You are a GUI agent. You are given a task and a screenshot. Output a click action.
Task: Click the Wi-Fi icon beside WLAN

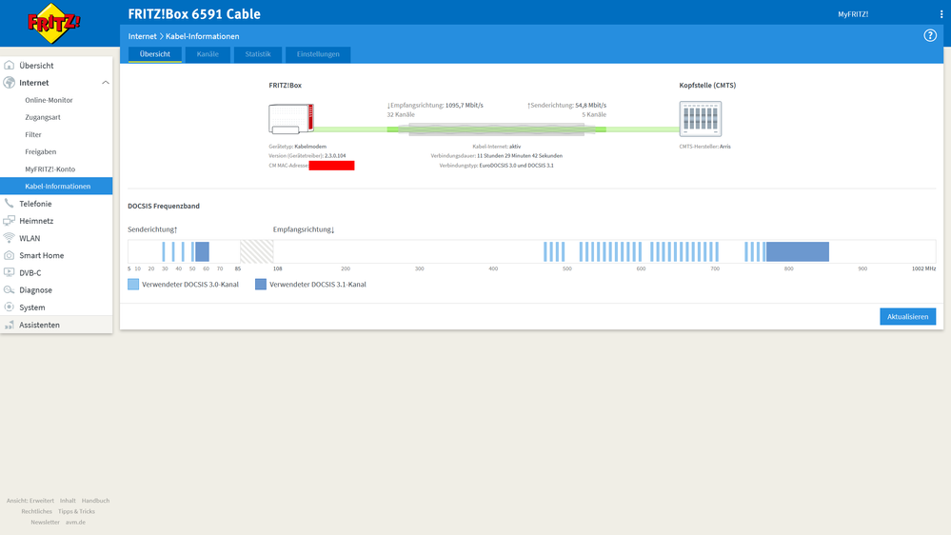[x=10, y=238]
